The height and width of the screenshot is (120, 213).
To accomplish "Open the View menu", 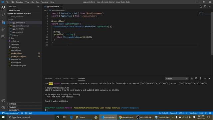I will point(27,2).
